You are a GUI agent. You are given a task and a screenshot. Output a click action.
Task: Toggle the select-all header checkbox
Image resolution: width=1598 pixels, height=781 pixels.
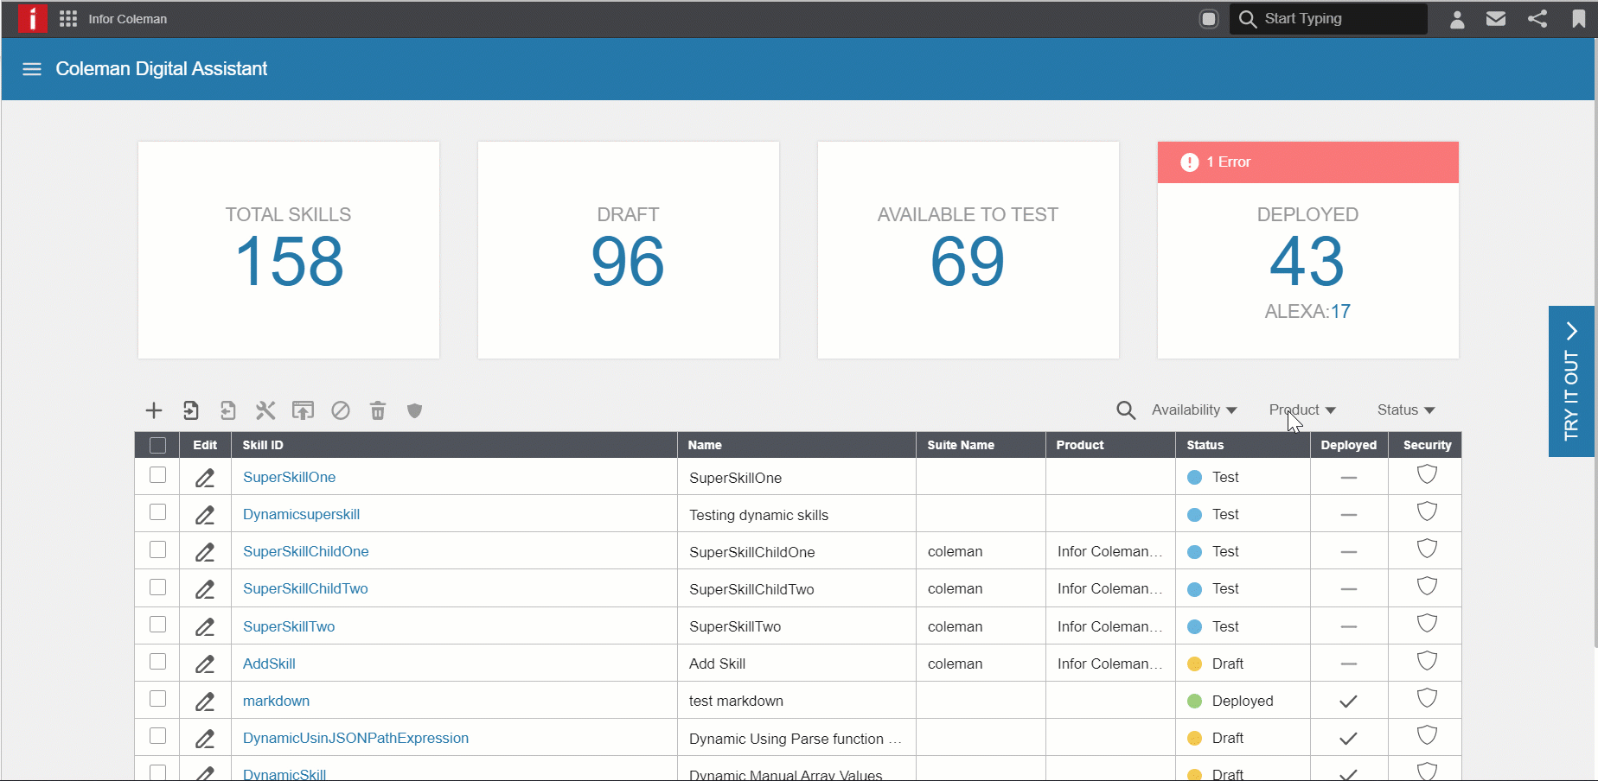click(x=157, y=445)
